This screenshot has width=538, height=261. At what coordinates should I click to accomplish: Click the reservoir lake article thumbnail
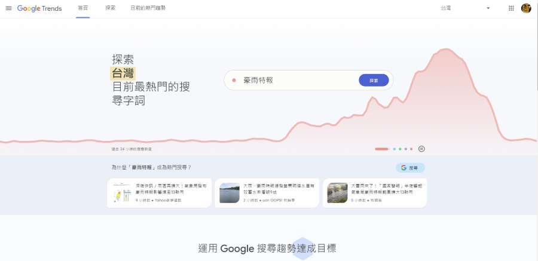[230, 193]
